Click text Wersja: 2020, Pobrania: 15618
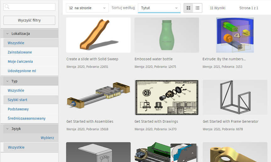This screenshot has height=162, width=271. 87,129
